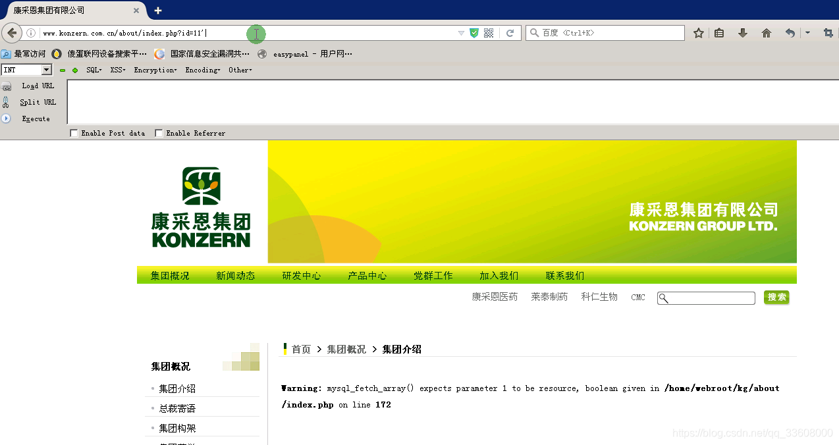Enable Referrer checkbox
This screenshot has width=839, height=445.
tap(159, 133)
